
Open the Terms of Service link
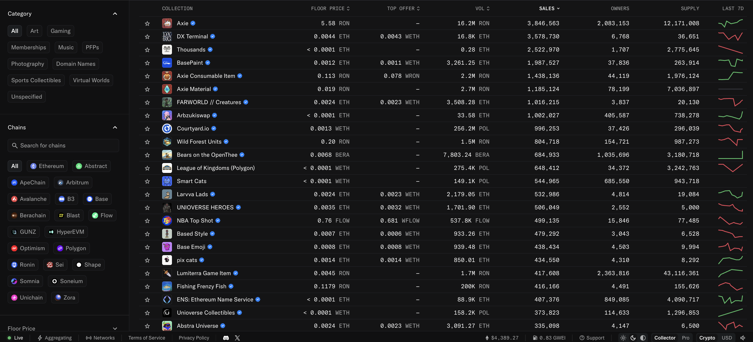click(147, 338)
